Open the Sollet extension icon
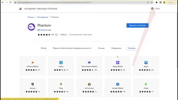The image size is (178, 100). pos(61,62)
